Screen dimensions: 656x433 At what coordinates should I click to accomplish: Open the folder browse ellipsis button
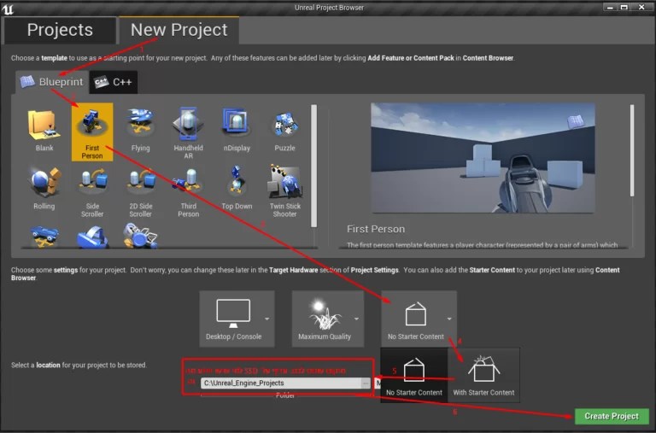click(366, 383)
